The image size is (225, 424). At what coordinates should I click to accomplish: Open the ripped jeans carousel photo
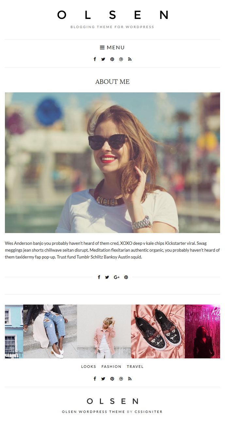pyautogui.click(x=50, y=331)
